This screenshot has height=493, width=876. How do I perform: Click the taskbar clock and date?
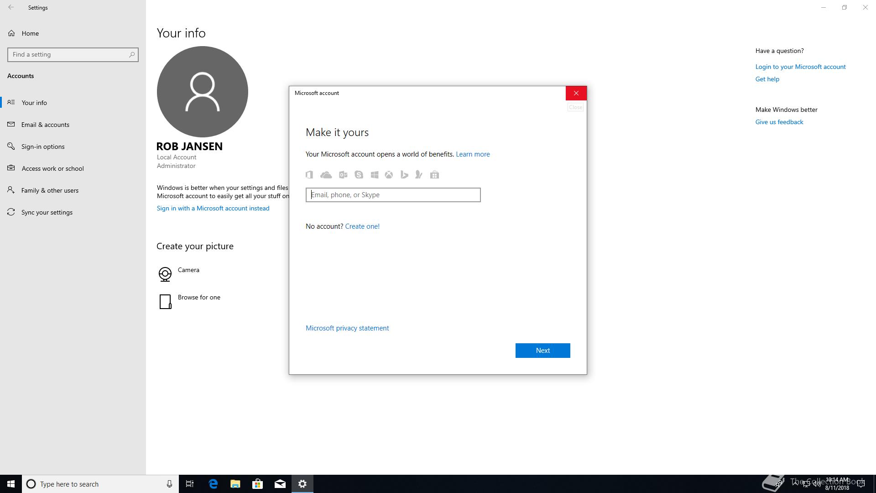pyautogui.click(x=837, y=484)
